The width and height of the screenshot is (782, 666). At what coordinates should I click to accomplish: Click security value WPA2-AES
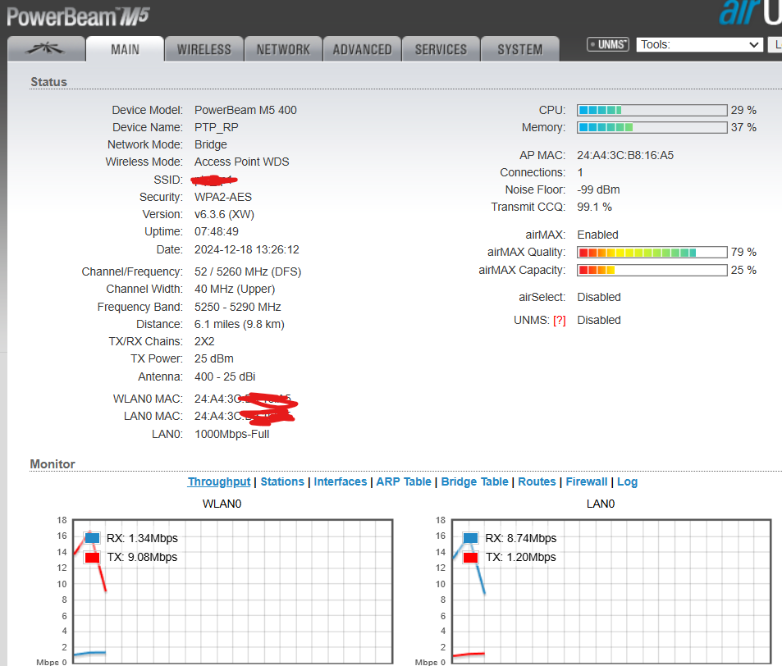coord(223,198)
